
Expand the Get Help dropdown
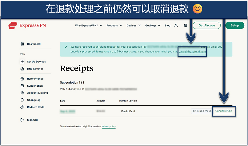tap(153, 26)
